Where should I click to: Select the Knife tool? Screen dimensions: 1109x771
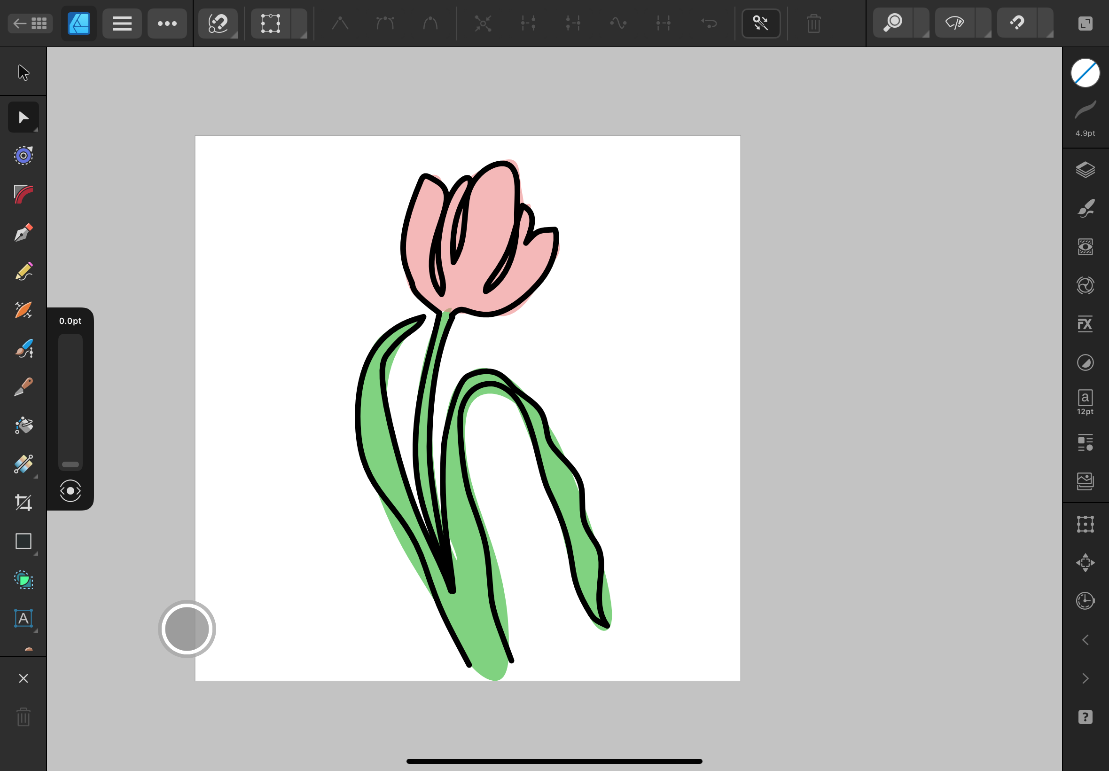[23, 387]
